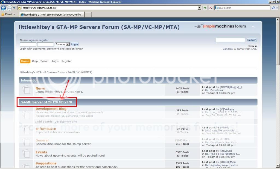Expand the address bar history dropdown

coord(199,8)
